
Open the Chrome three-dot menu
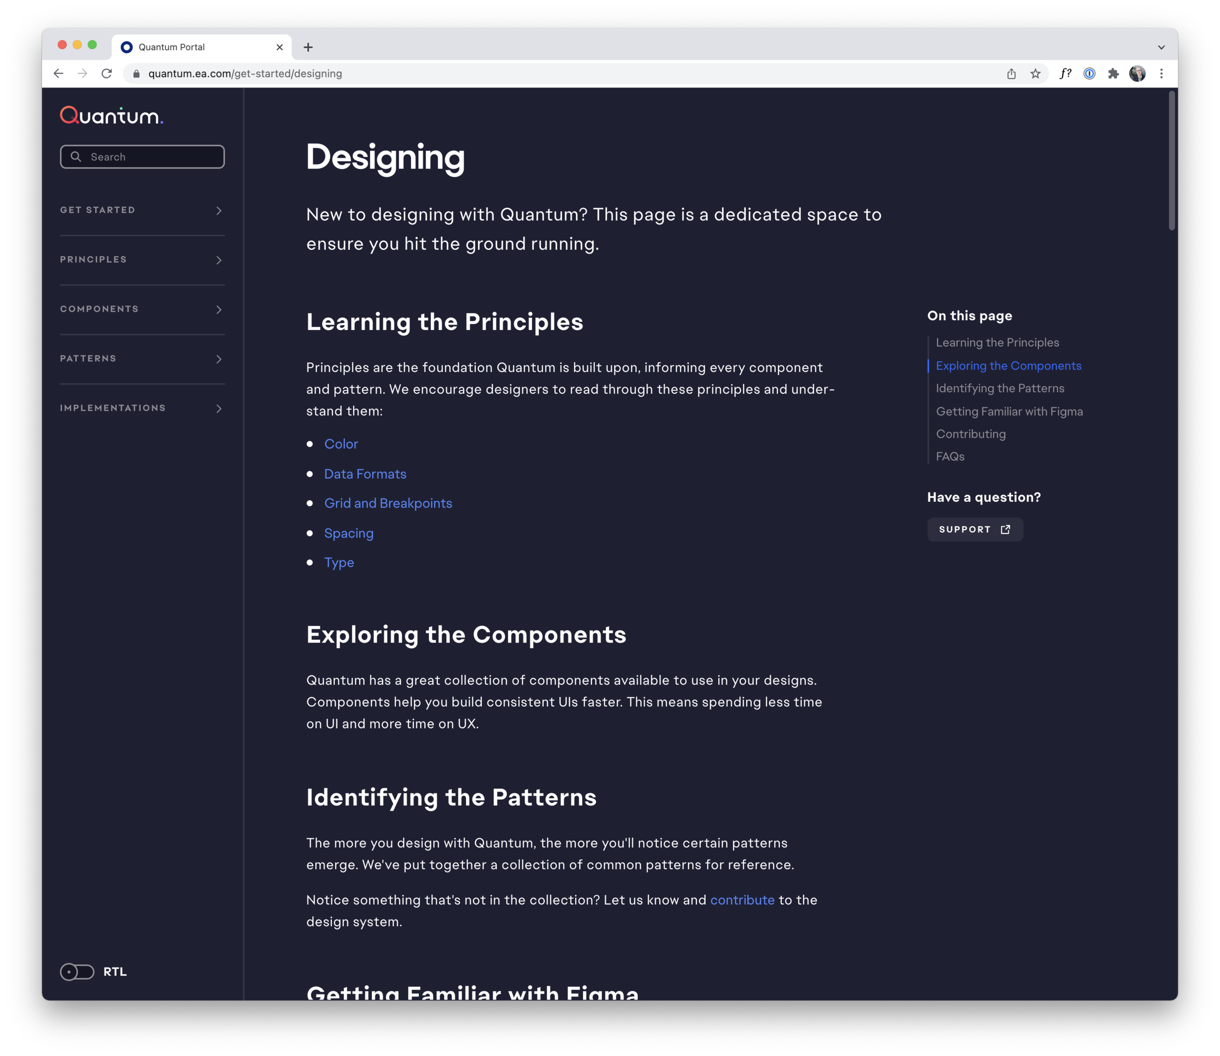point(1161,74)
